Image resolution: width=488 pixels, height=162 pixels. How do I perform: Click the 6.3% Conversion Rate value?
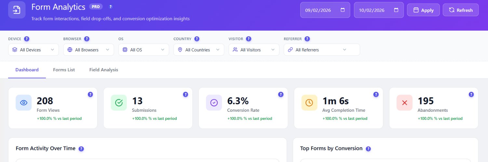[x=238, y=101]
